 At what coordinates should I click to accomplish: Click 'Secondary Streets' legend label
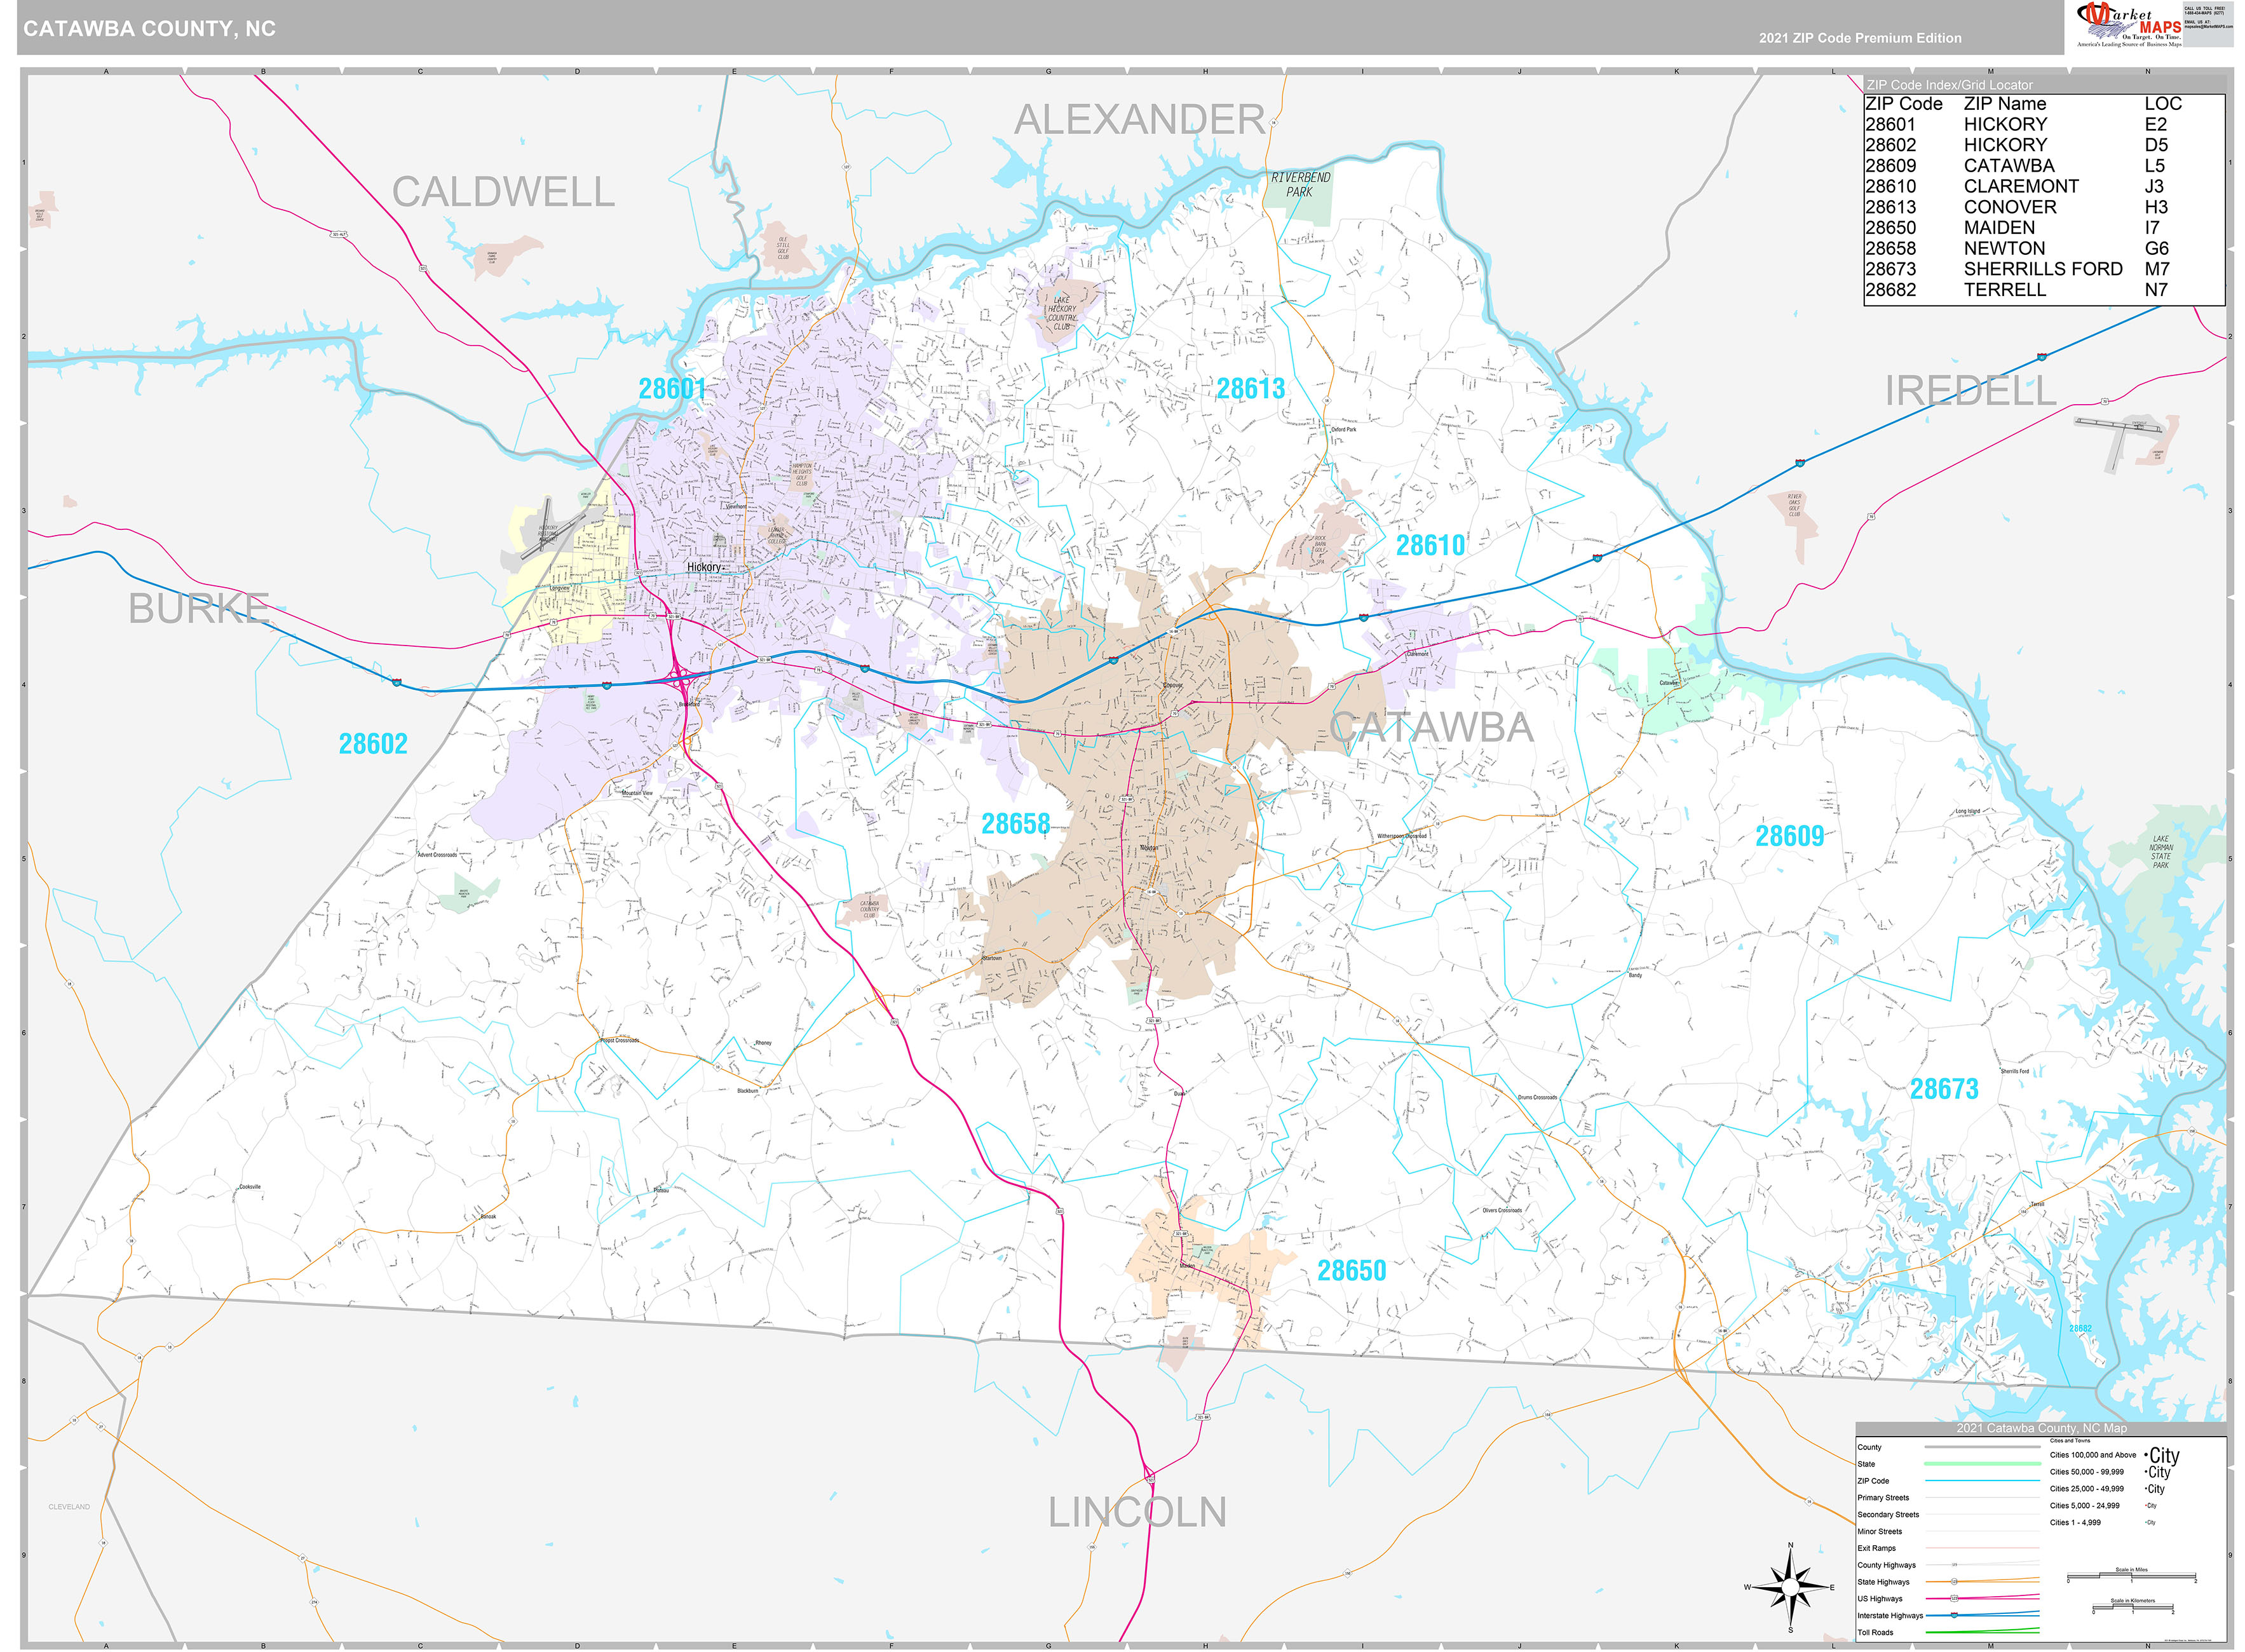point(1888,1515)
